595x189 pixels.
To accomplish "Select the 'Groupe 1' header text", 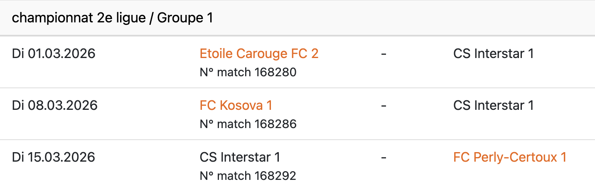I will (x=185, y=19).
